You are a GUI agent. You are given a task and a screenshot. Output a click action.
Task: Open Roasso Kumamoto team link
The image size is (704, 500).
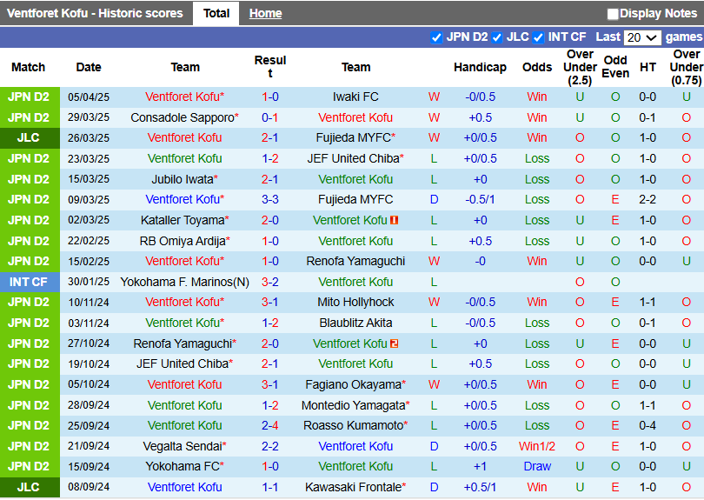[x=355, y=426]
